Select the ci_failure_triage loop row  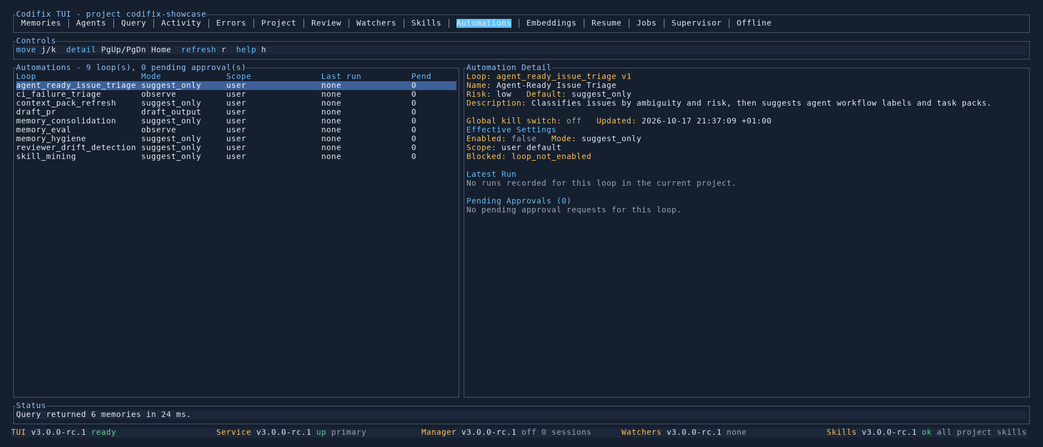[236, 94]
